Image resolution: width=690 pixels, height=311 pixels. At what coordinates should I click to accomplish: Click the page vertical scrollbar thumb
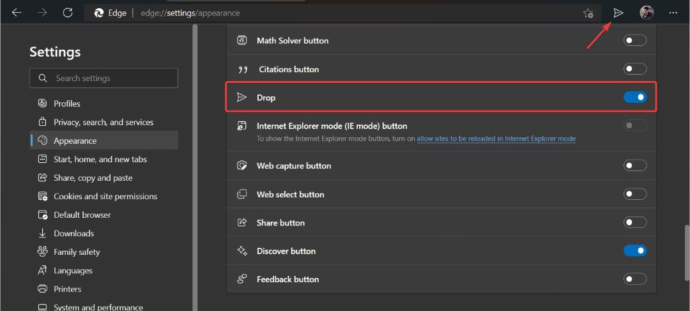click(687, 253)
